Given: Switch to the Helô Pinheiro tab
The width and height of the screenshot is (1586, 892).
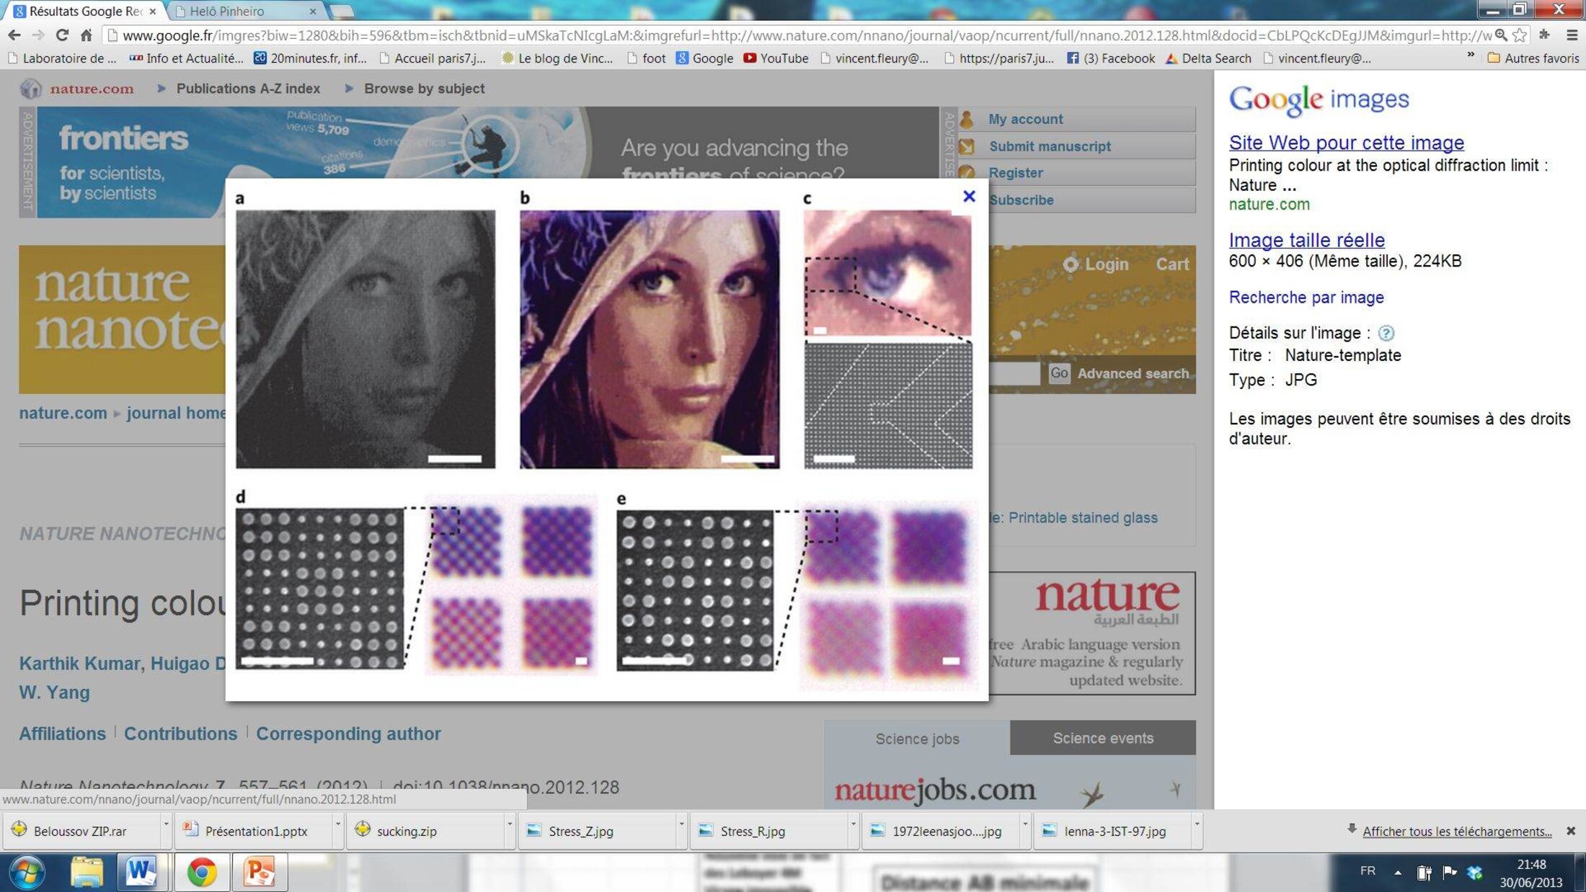Looking at the screenshot, I should (226, 11).
